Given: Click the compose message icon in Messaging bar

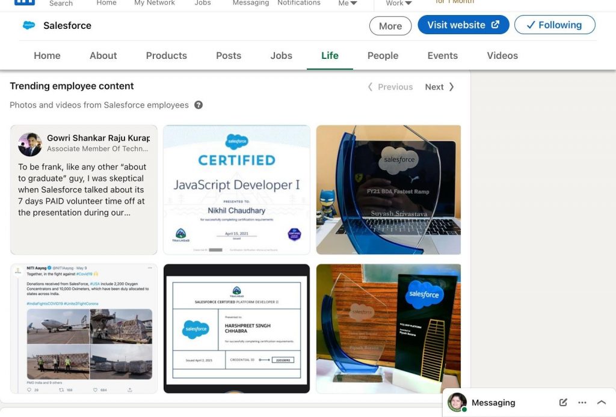Looking at the screenshot, I should click(563, 403).
